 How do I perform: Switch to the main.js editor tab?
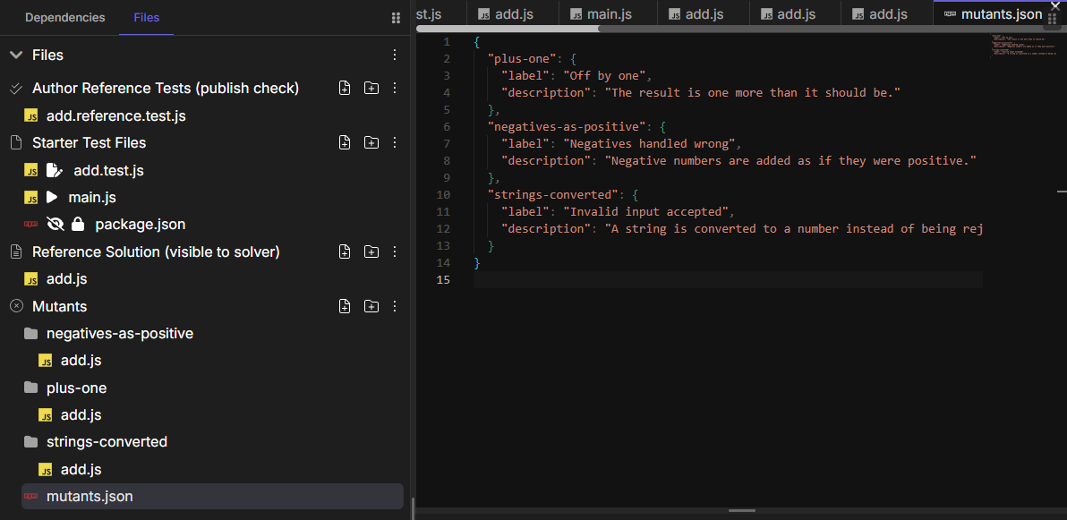point(609,14)
